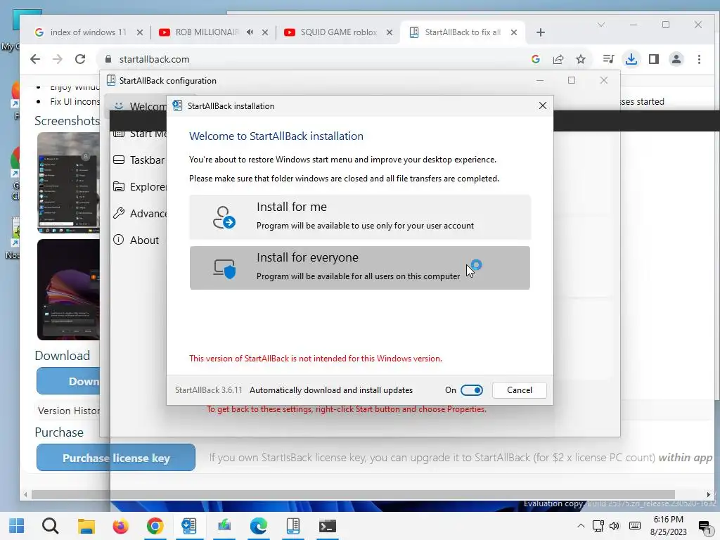The image size is (720, 540).
Task: Open Terminal from taskbar
Action: click(328, 526)
